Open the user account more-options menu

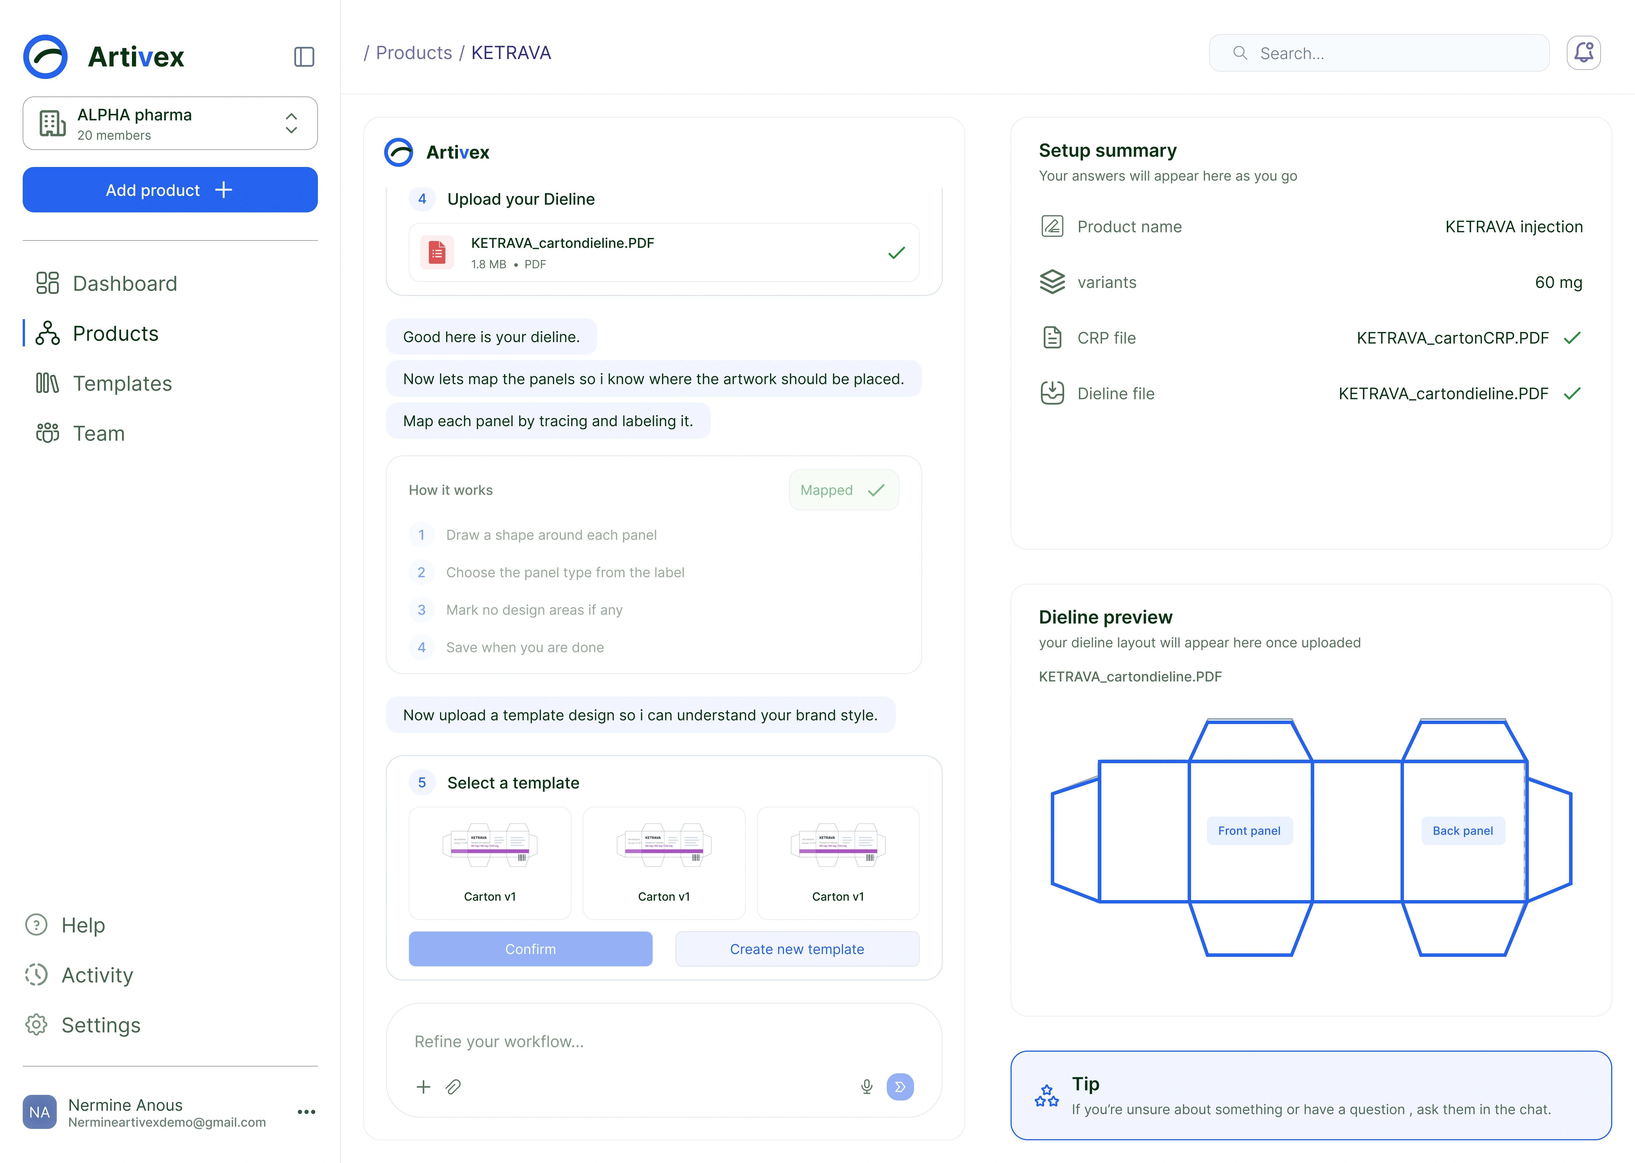[x=306, y=1112]
